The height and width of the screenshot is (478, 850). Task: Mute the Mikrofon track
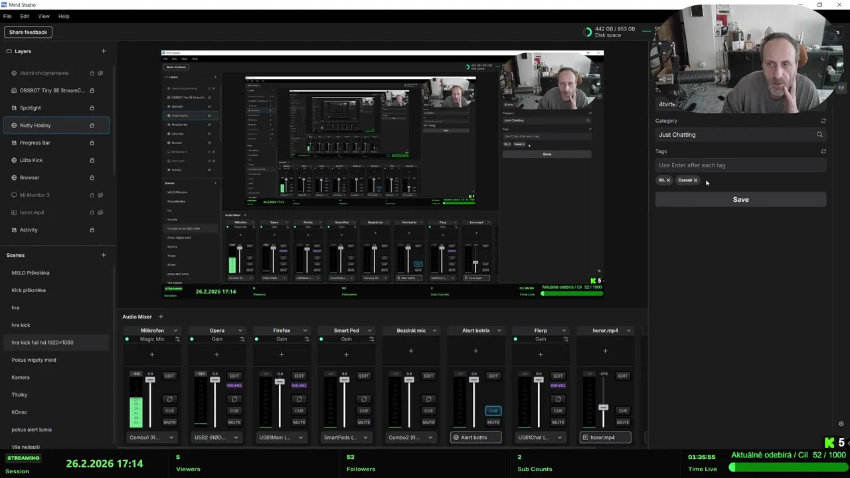(x=169, y=422)
